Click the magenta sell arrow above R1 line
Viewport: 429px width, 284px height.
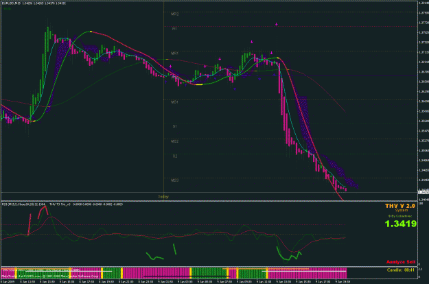click(277, 24)
